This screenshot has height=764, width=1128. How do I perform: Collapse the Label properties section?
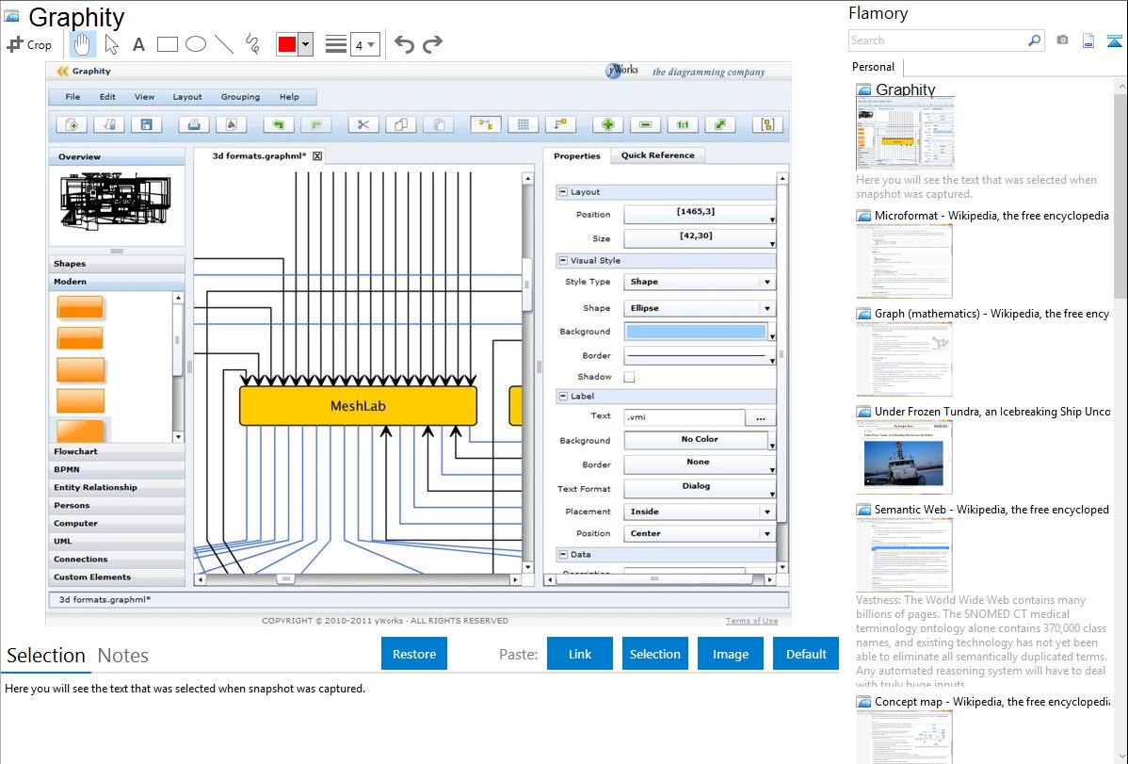coord(563,396)
